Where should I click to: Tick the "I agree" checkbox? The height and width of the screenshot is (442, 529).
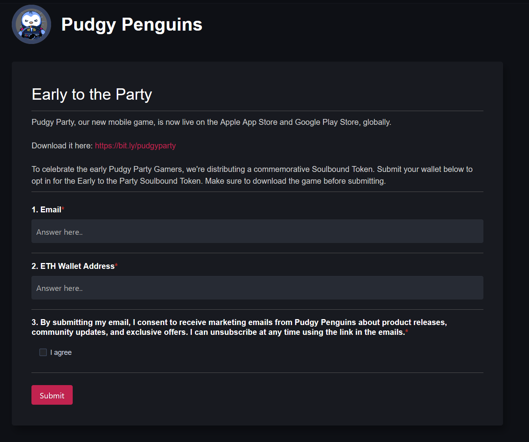[x=43, y=353]
